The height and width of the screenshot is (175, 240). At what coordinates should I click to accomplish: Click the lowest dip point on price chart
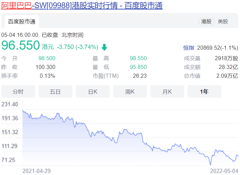point(211,165)
